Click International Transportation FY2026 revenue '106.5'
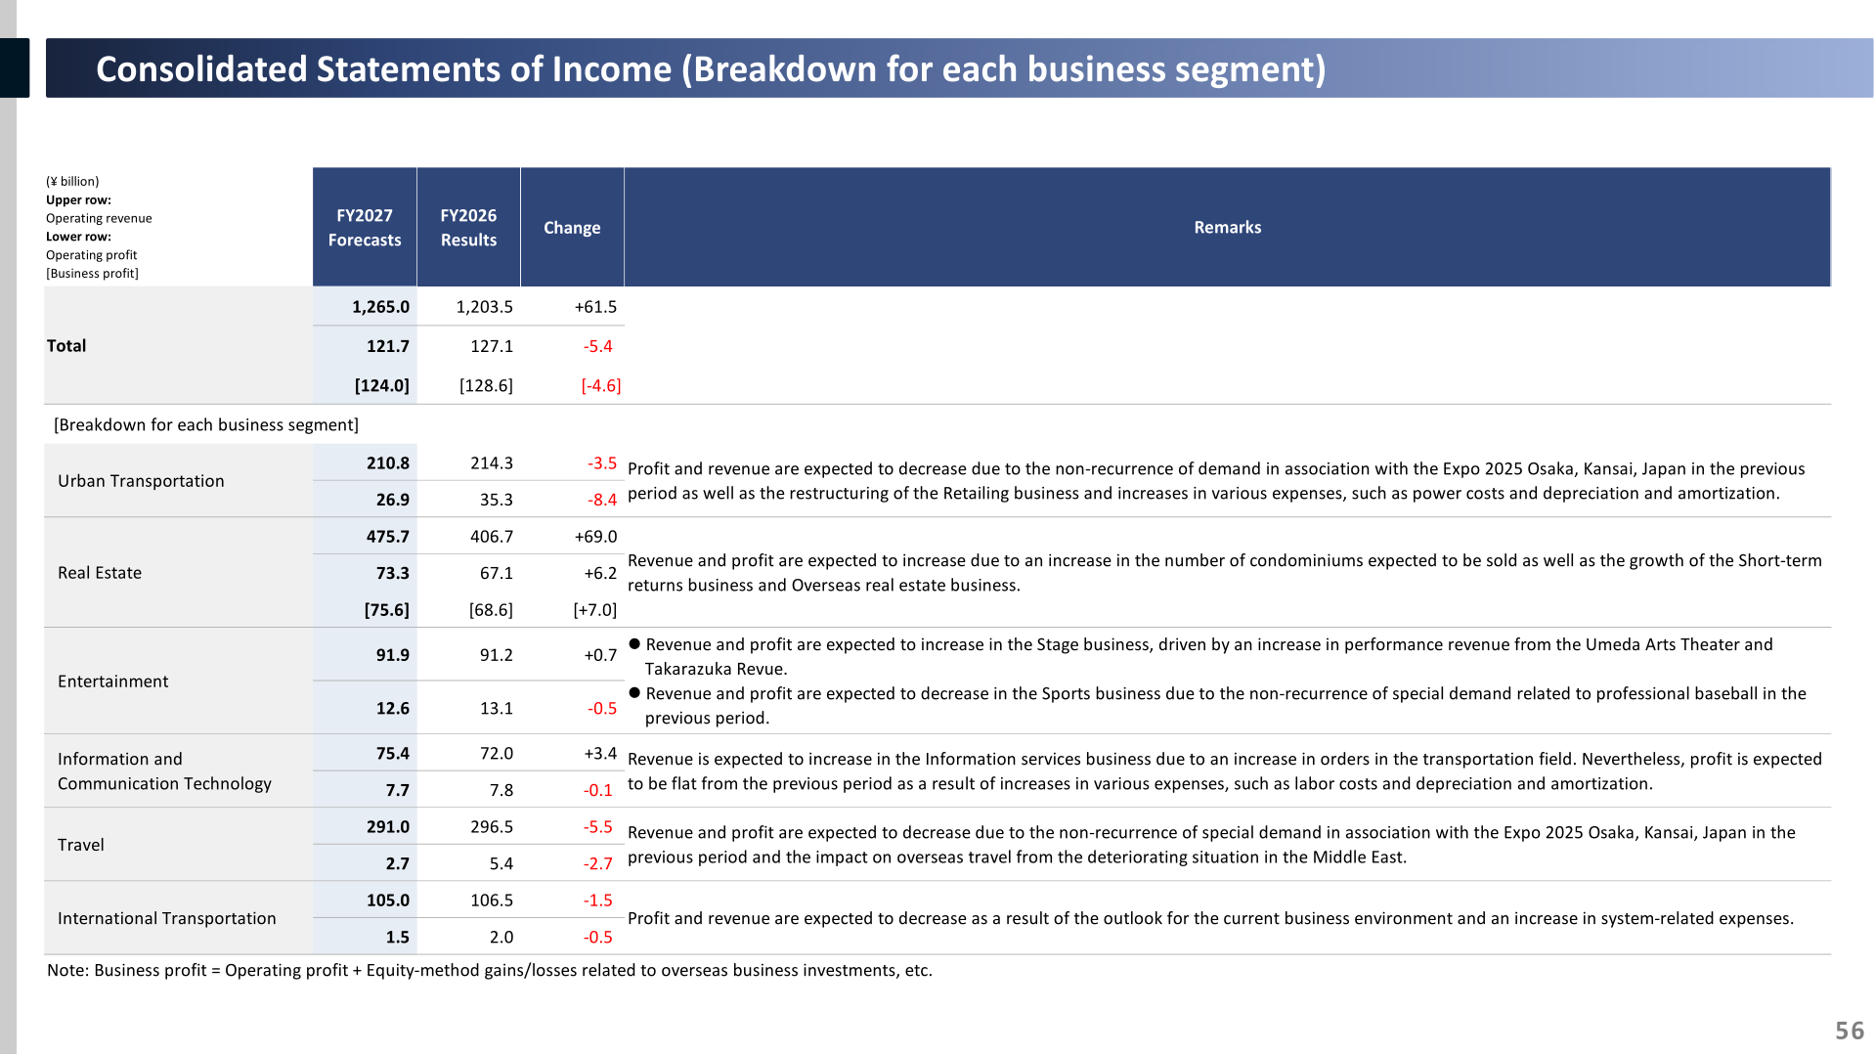 492,900
